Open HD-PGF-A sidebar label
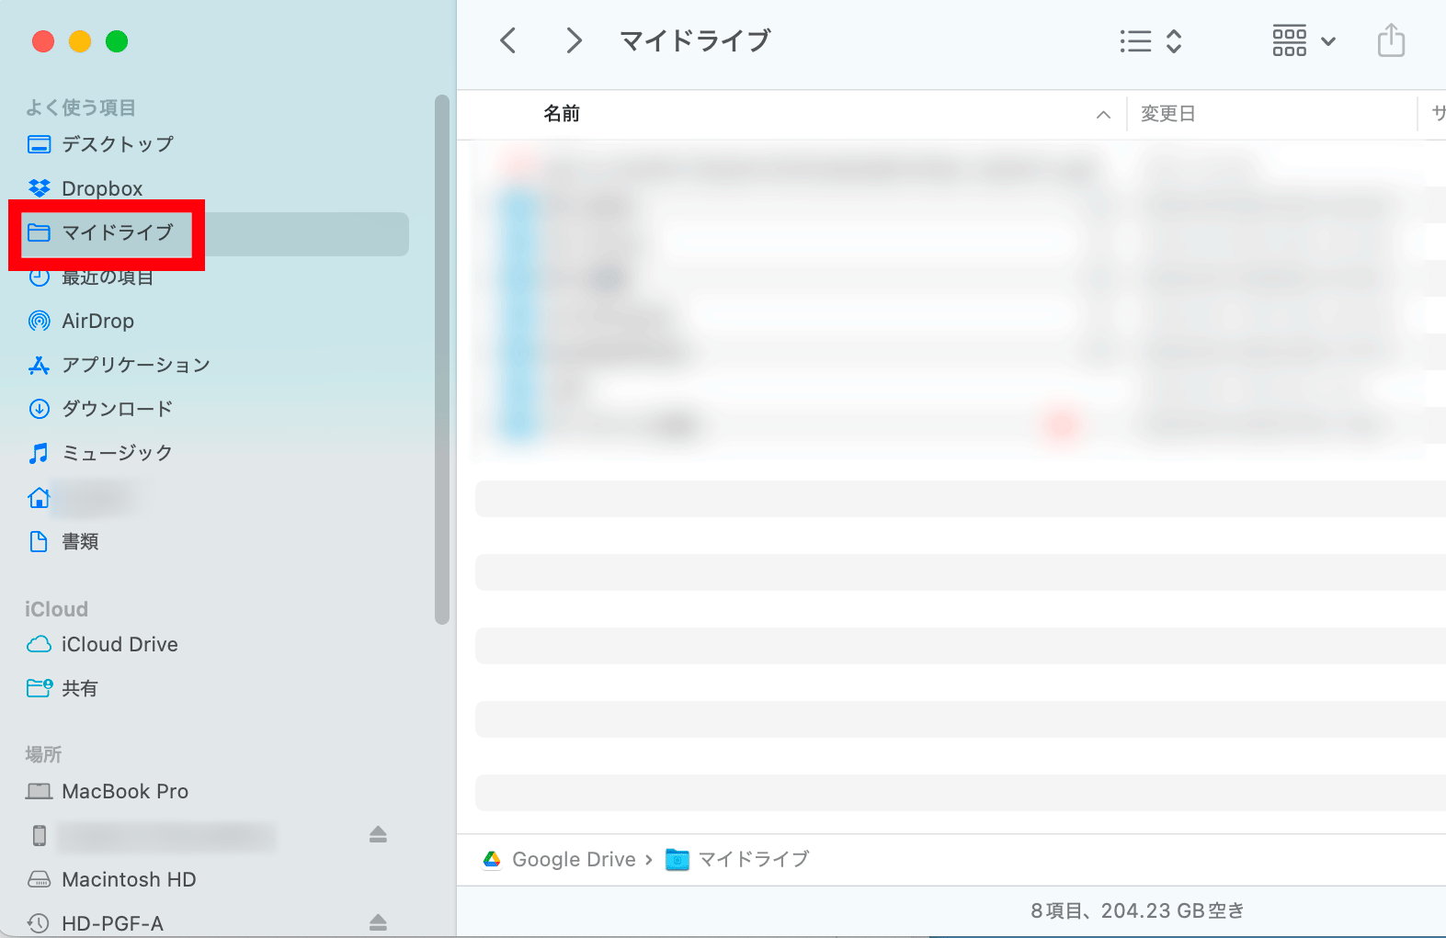Viewport: 1446px width, 938px height. tap(112, 923)
